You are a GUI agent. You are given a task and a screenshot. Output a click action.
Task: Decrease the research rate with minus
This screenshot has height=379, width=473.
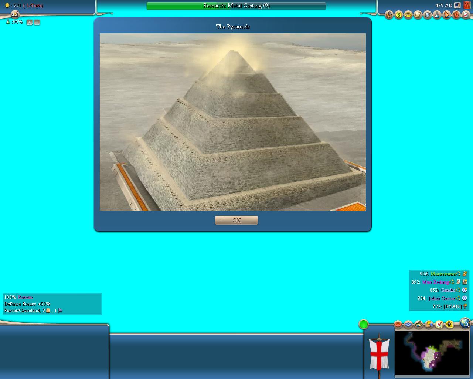[x=37, y=22]
